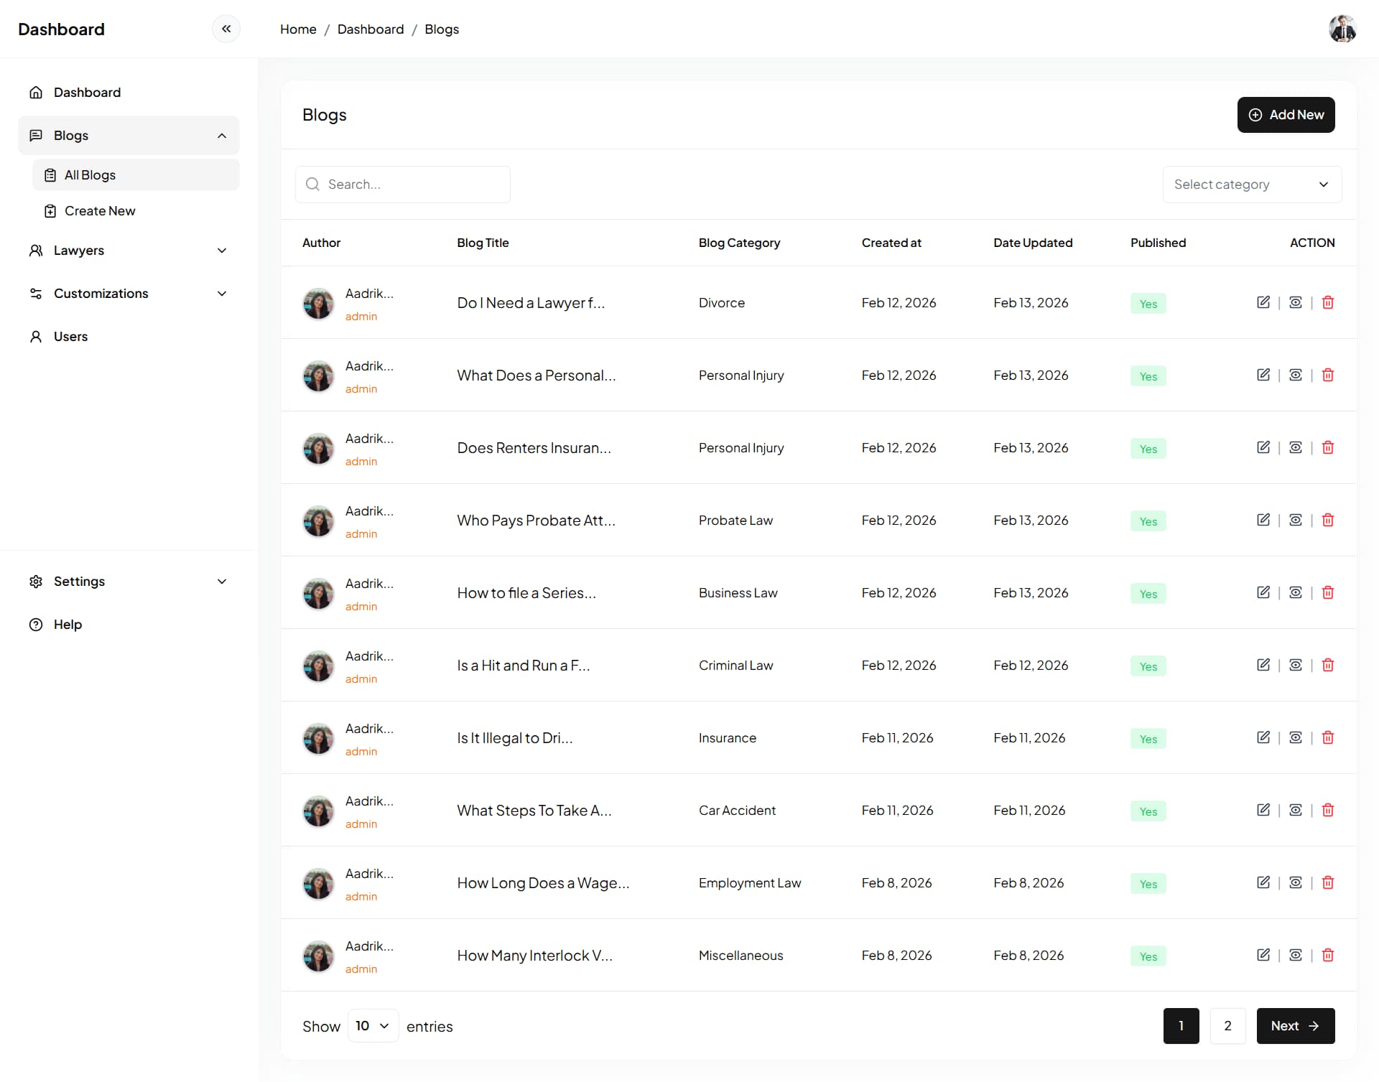This screenshot has height=1082, width=1379.
Task: Collapse sidebar with double-chevron button
Action: pos(226,29)
